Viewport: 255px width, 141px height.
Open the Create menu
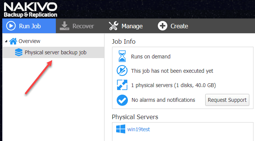tap(173, 26)
